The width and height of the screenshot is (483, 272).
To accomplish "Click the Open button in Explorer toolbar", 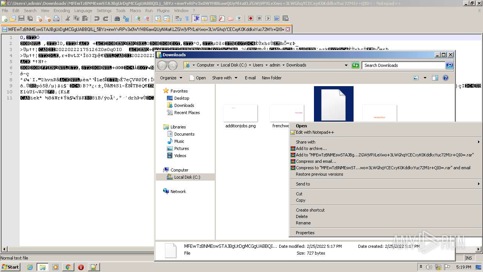I will click(198, 78).
